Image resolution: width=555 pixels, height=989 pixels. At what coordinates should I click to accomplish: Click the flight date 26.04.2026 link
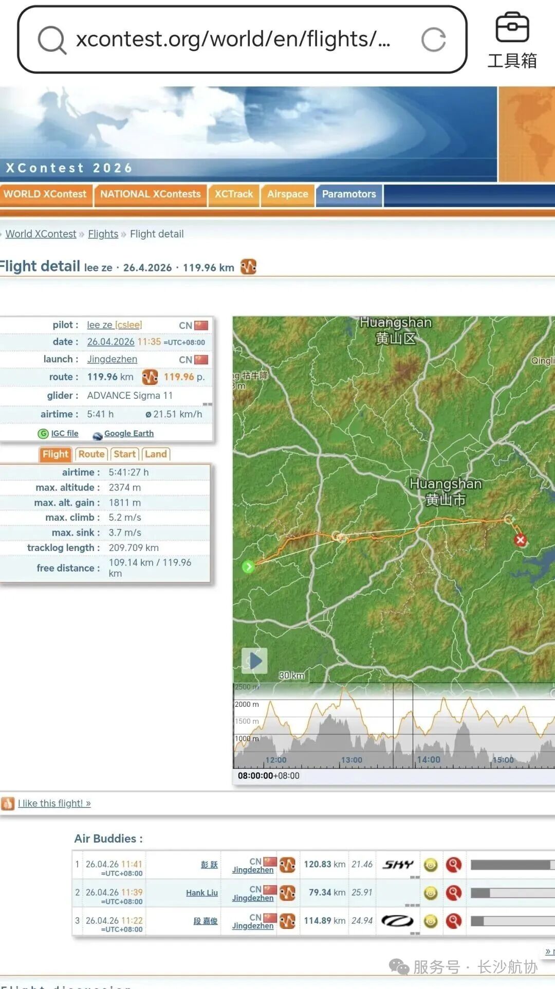[x=110, y=342]
